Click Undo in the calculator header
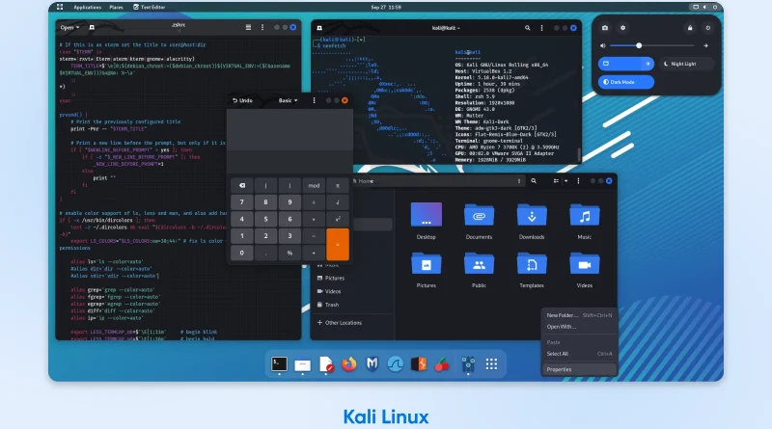 pos(242,100)
